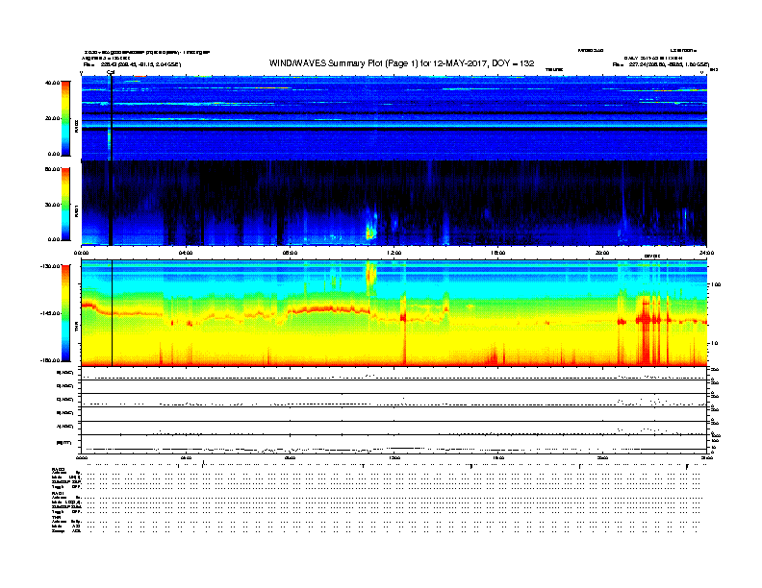
Task: Click the 16:00 time label under RAD1
Action: click(498, 253)
